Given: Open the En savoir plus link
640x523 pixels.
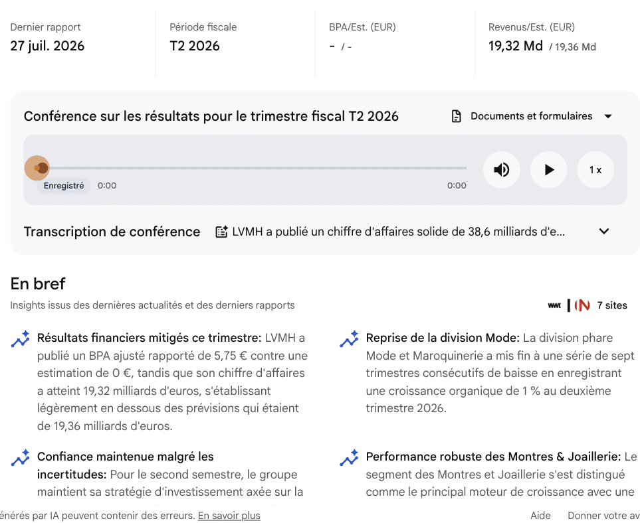Looking at the screenshot, I should coord(229,516).
